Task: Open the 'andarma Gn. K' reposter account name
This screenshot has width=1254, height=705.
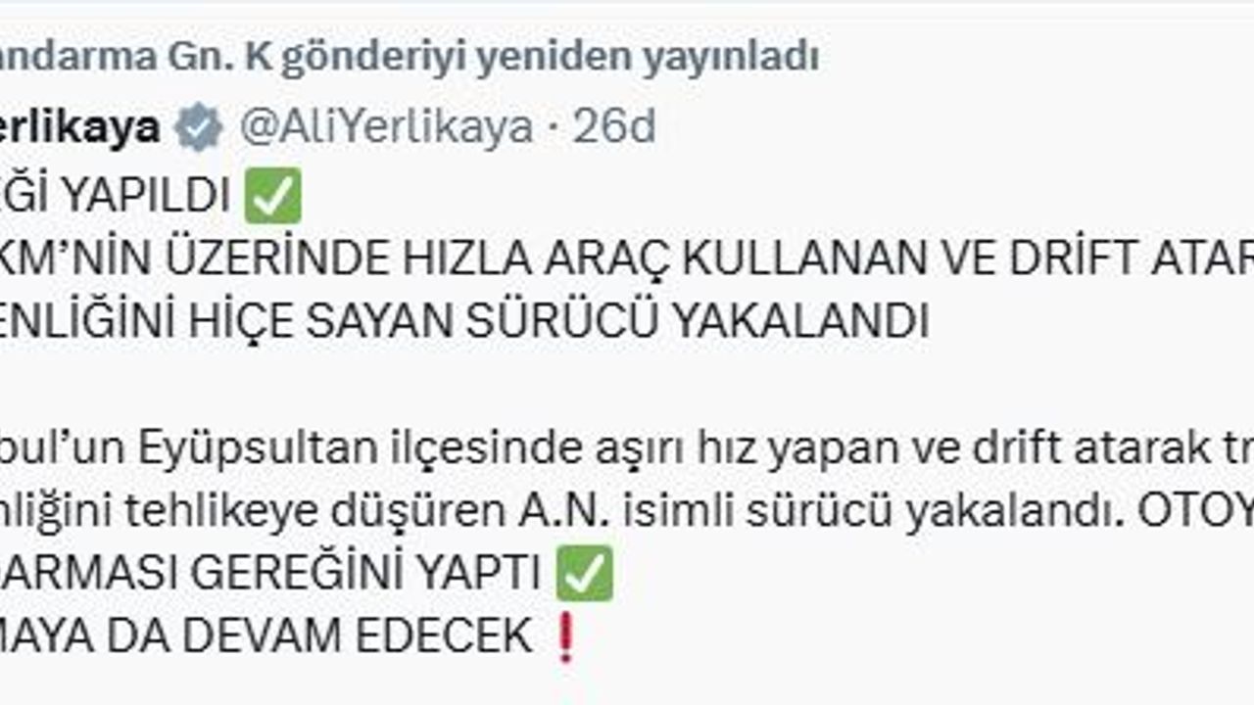Action: click(x=134, y=58)
